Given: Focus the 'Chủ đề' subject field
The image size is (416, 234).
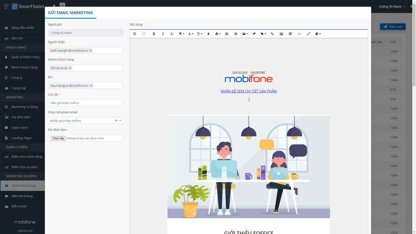Looking at the screenshot, I should (85, 103).
